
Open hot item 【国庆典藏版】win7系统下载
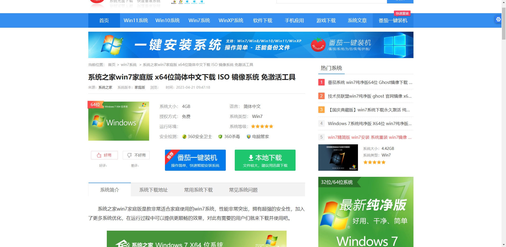369,110
